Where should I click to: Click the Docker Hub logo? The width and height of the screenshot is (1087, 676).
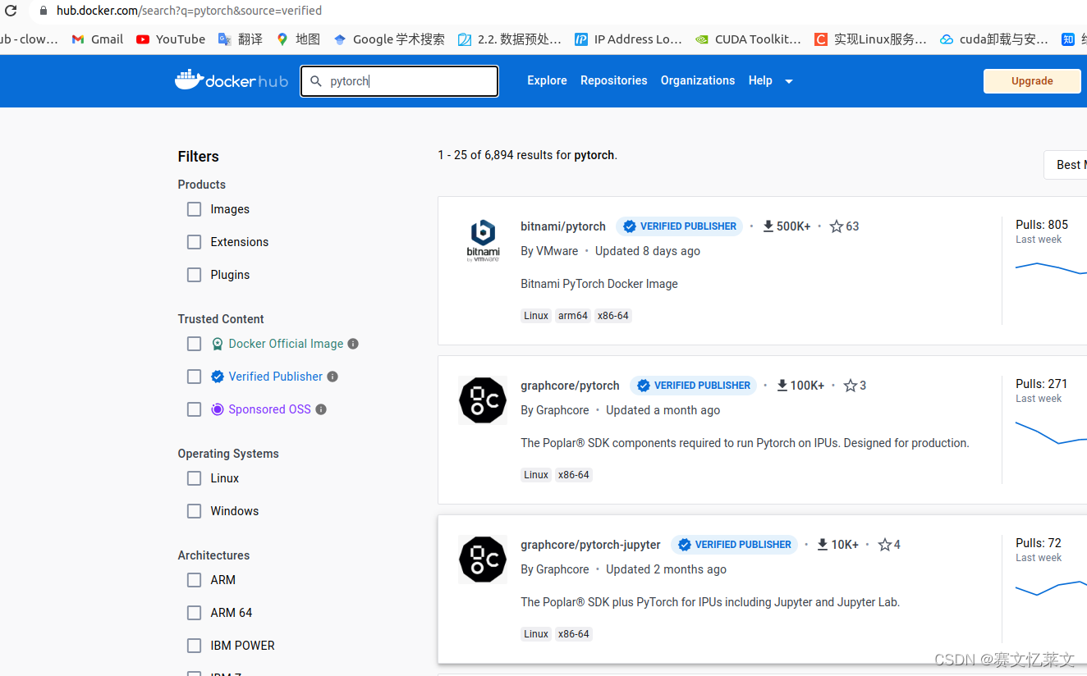coord(232,80)
